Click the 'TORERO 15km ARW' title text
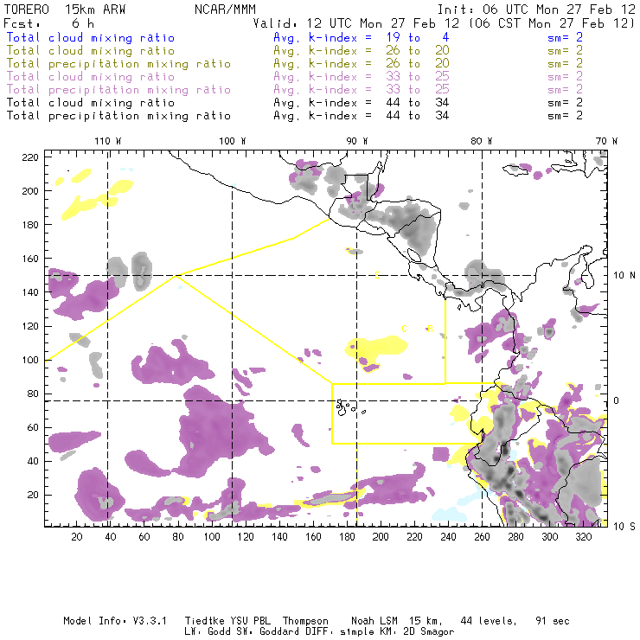This screenshot has width=640, height=640. pos(65,10)
